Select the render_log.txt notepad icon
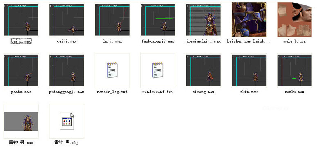The height and width of the screenshot is (160, 327). (x=112, y=70)
